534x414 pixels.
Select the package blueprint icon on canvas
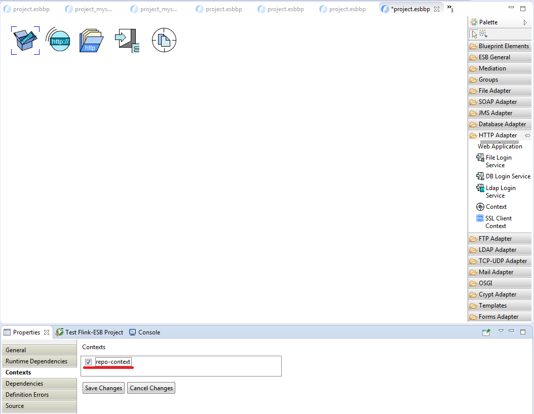[x=25, y=41]
